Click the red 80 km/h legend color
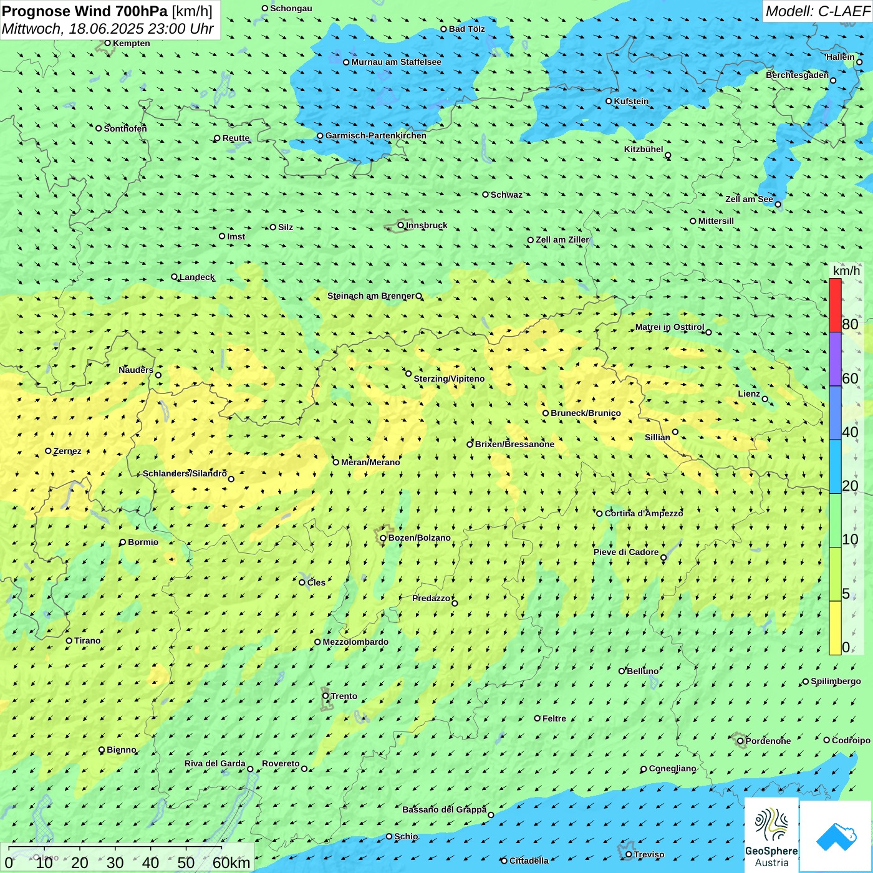873x873 pixels. click(x=835, y=305)
